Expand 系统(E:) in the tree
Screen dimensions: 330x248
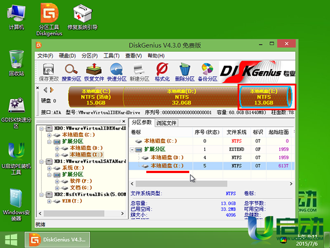point(49,168)
